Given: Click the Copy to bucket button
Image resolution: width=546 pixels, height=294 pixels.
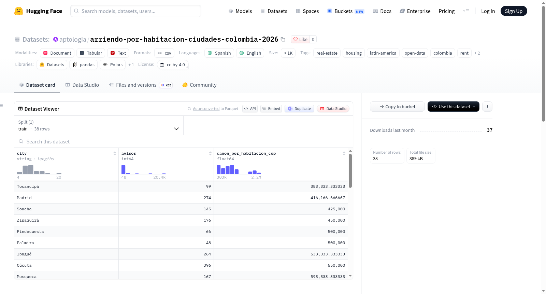Looking at the screenshot, I should tap(397, 107).
